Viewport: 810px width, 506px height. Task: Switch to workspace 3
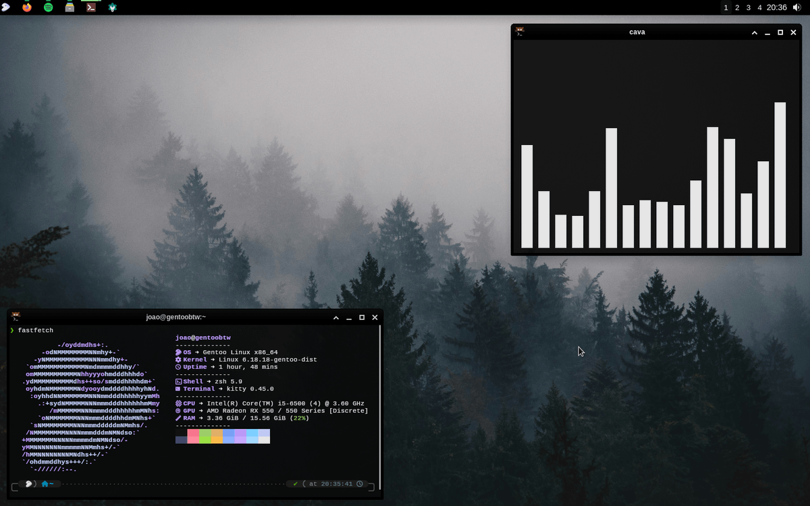(747, 7)
